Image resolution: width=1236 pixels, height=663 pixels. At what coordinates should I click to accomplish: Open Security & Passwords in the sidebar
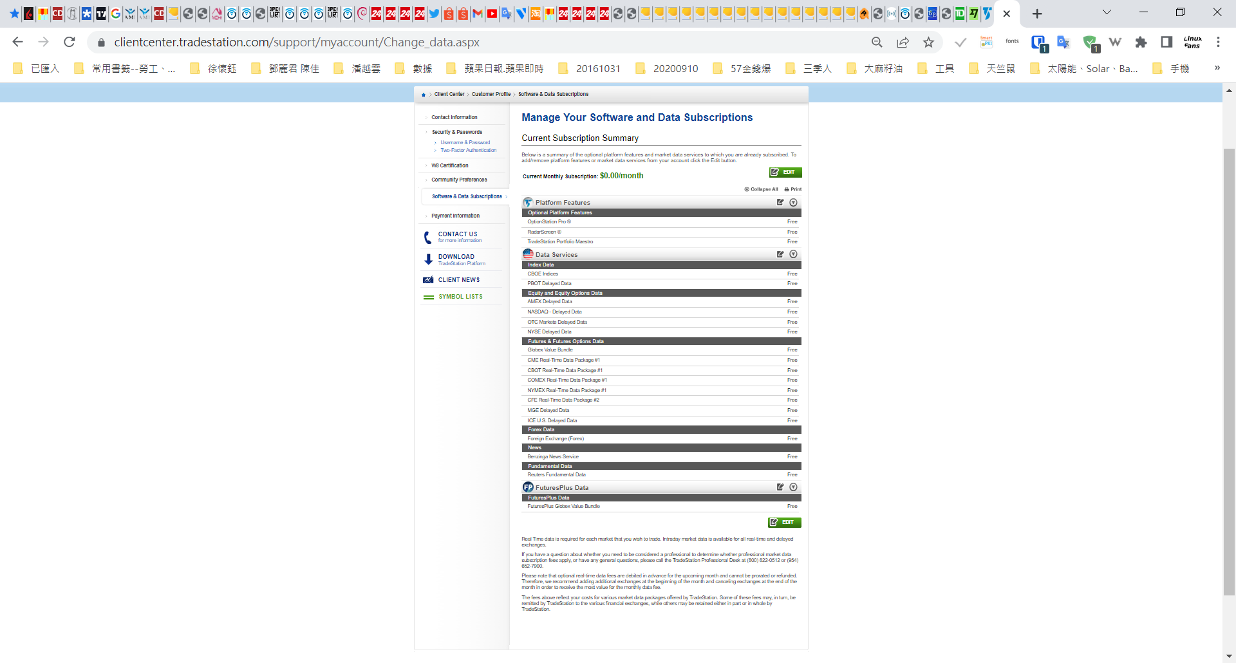[x=457, y=132]
